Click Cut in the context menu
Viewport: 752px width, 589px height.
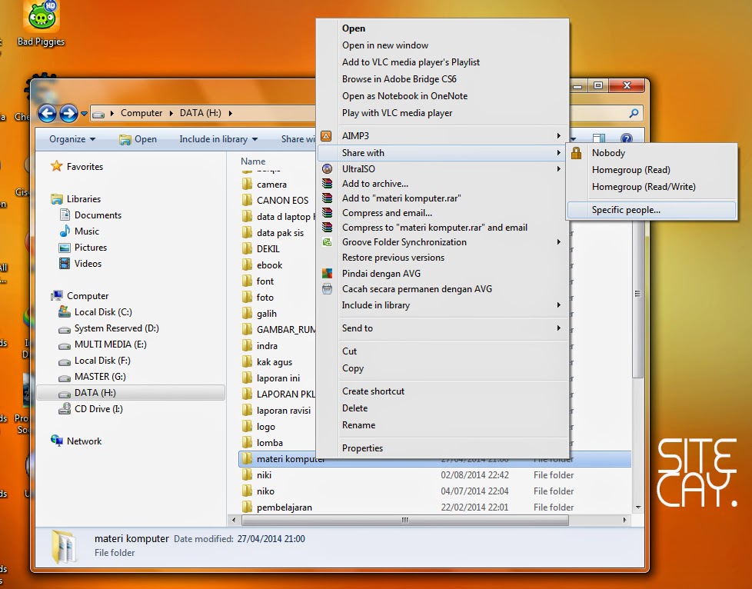tap(442, 351)
